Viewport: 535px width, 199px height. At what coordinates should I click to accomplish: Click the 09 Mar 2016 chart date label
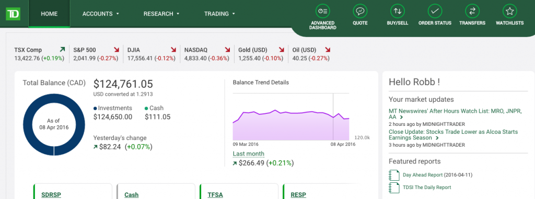246,144
